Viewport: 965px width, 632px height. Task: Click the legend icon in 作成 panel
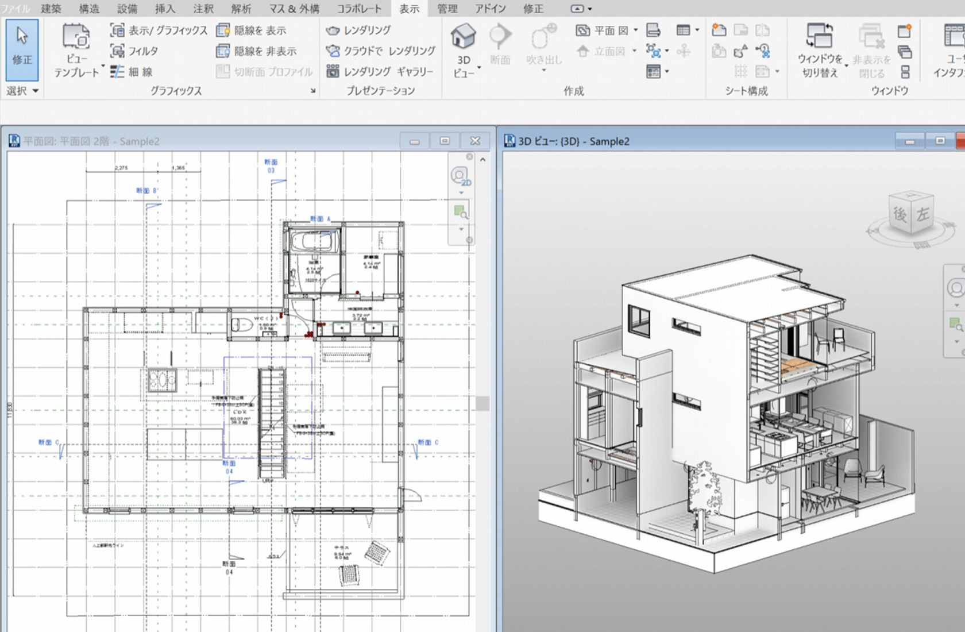653,72
